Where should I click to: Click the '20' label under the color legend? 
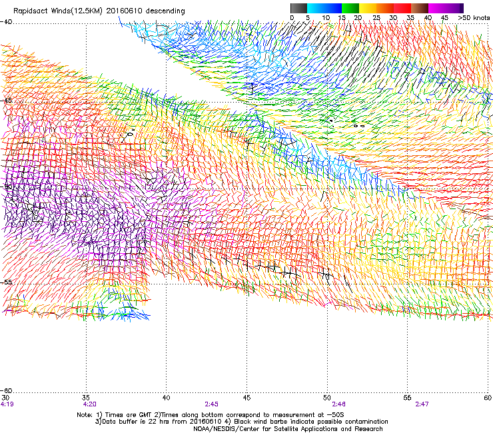coord(358,17)
